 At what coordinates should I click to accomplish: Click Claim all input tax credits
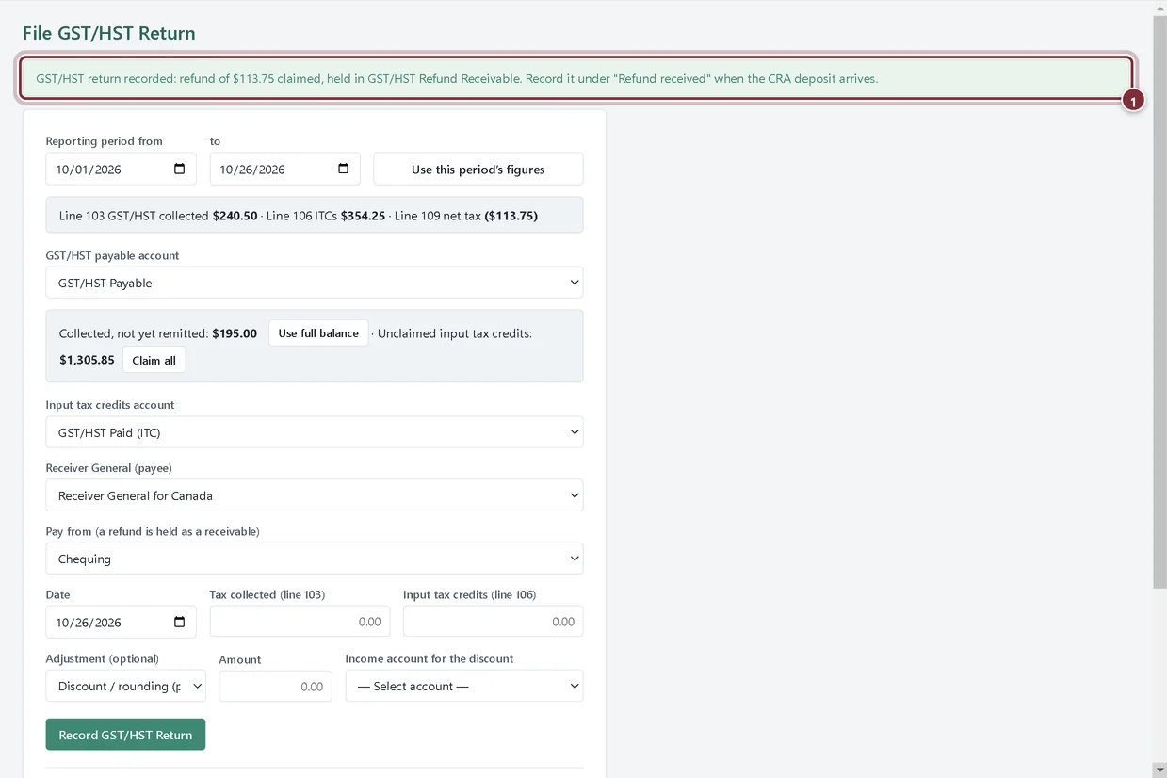tap(154, 361)
